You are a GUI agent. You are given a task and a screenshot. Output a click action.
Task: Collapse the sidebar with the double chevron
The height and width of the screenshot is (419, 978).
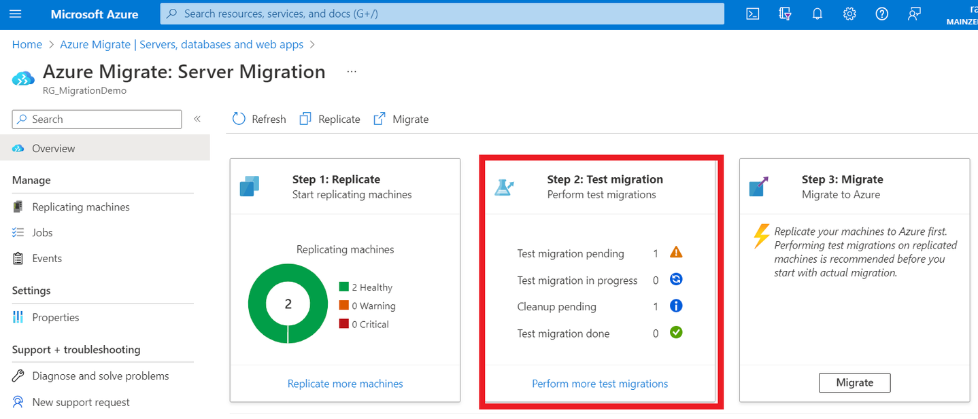(x=197, y=119)
